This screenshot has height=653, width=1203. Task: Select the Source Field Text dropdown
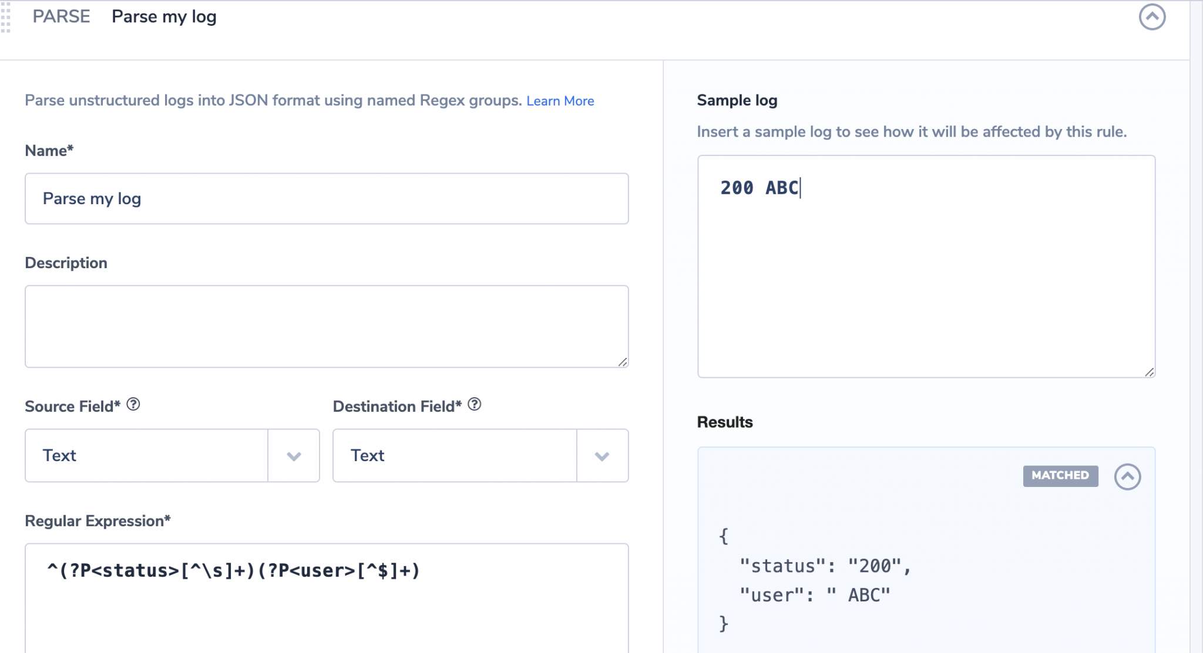click(172, 455)
